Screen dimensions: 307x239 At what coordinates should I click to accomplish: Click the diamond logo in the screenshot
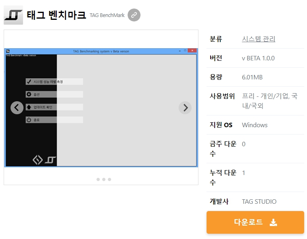click(x=38, y=160)
